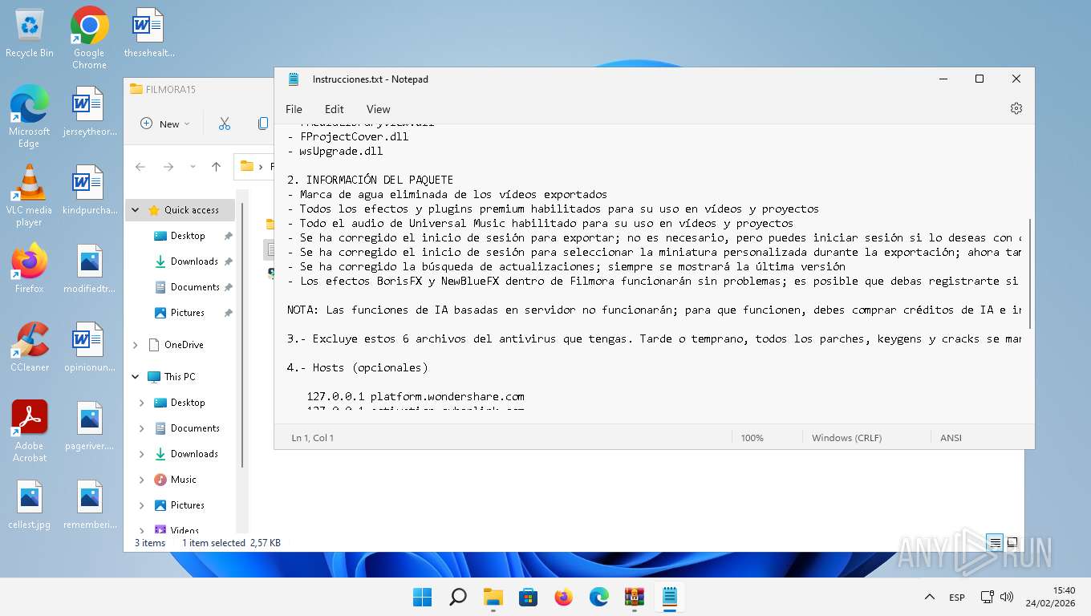Go up one folder level in Explorer
The width and height of the screenshot is (1091, 616).
pos(216,167)
